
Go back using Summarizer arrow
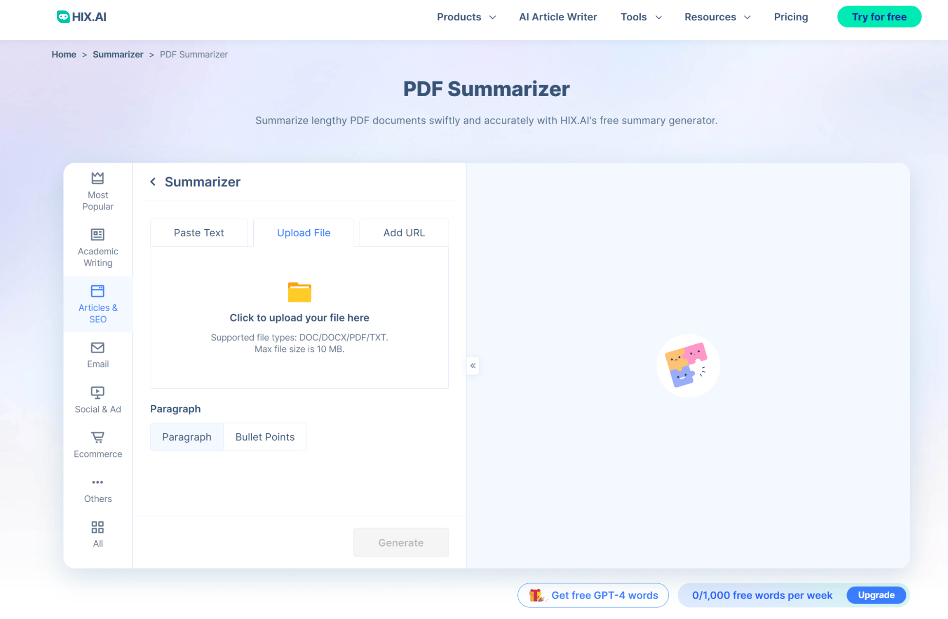pyautogui.click(x=153, y=182)
